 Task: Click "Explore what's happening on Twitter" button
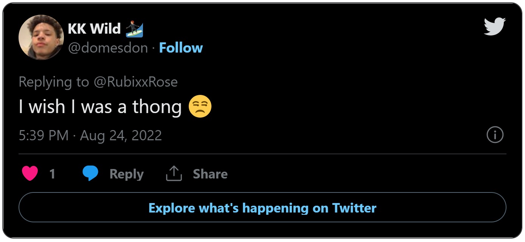coord(262,208)
